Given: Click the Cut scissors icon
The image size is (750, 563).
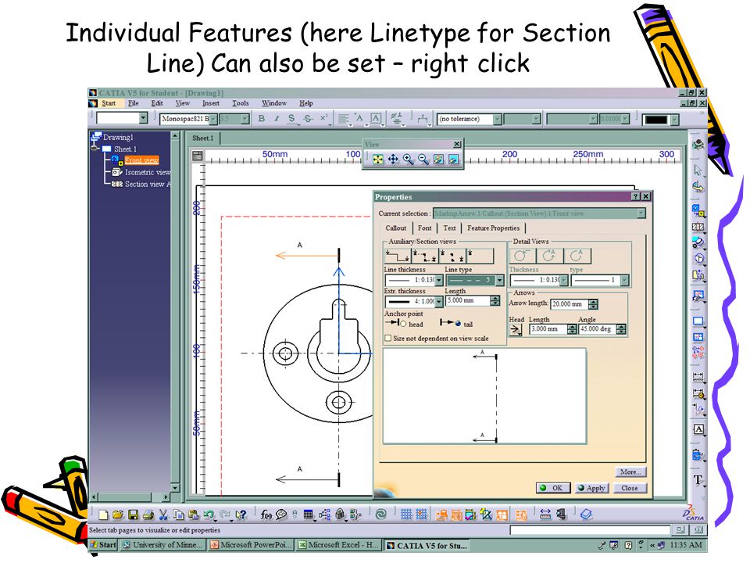Looking at the screenshot, I should coord(163,515).
